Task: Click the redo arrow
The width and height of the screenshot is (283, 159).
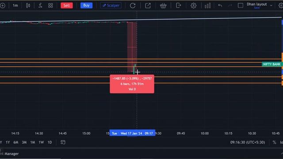Action: tap(230, 6)
